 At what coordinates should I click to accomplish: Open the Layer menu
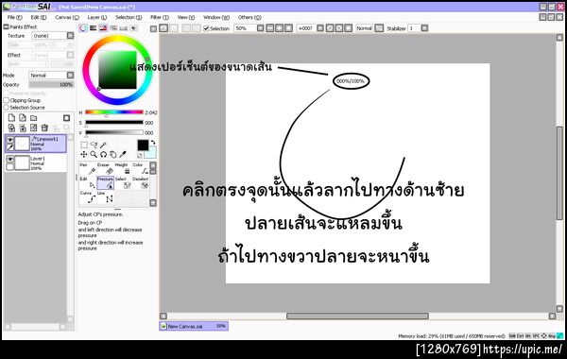97,17
